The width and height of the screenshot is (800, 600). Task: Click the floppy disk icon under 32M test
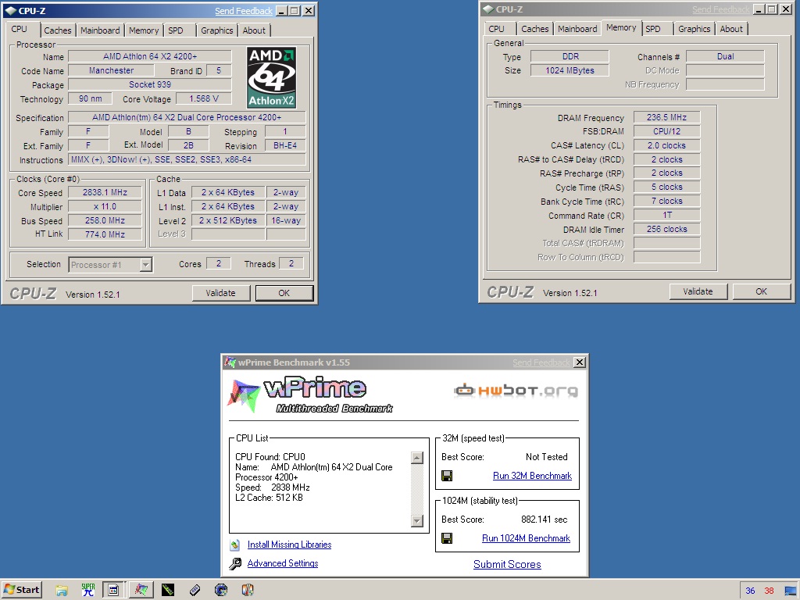(447, 476)
